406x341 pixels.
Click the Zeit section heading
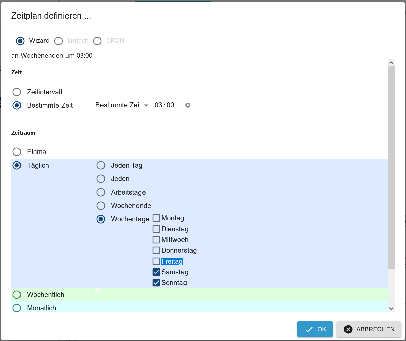tap(16, 72)
